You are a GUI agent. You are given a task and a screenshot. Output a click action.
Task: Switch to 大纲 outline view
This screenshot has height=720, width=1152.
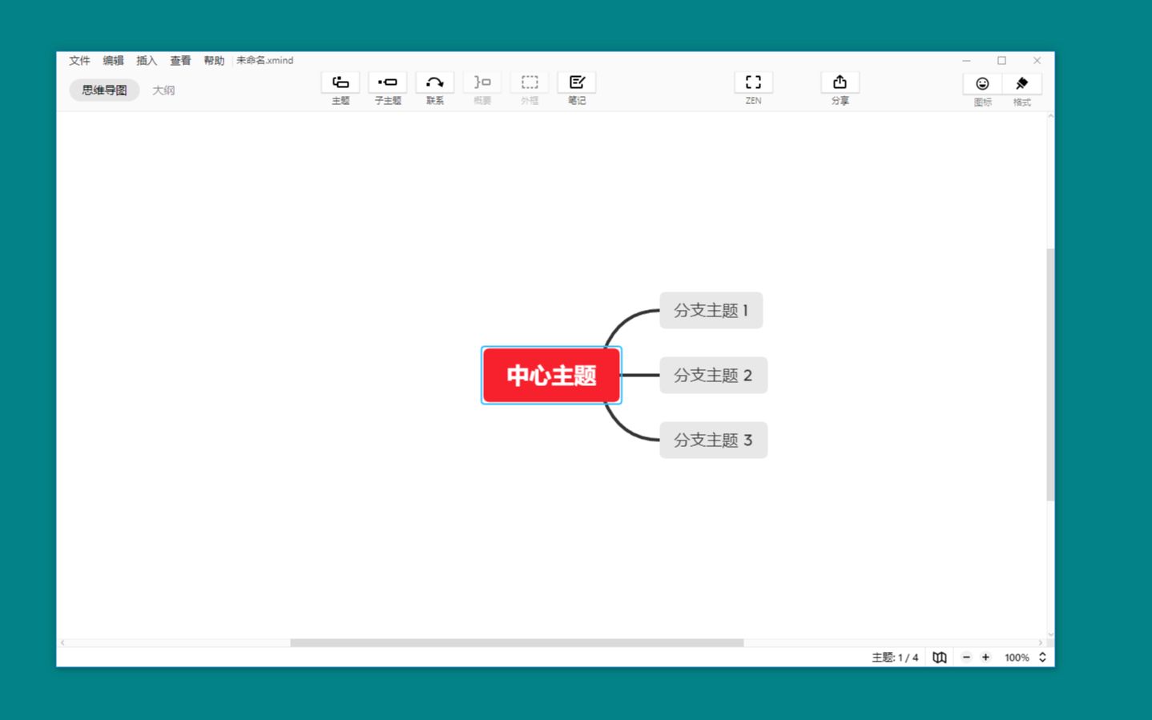[163, 91]
